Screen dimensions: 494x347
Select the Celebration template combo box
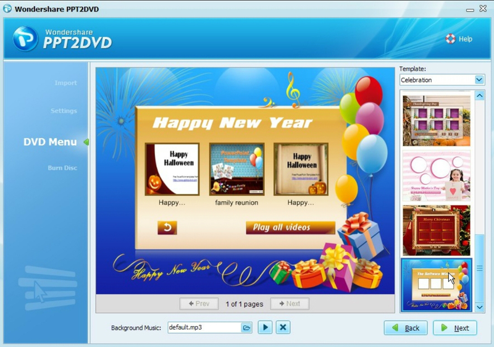coord(442,80)
